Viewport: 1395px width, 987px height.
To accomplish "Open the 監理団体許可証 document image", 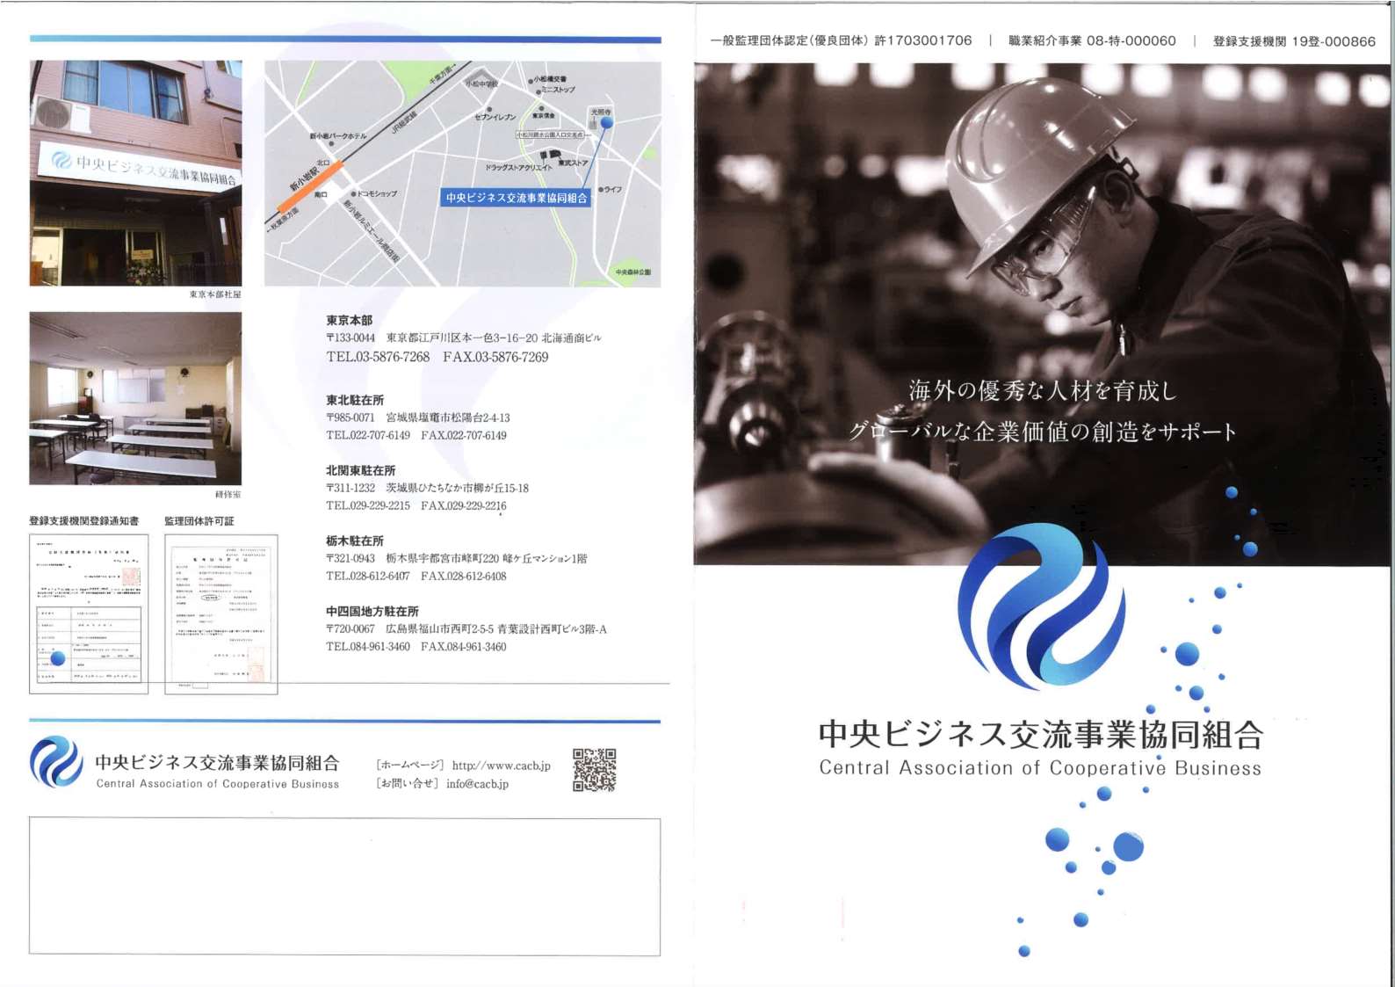I will [221, 614].
